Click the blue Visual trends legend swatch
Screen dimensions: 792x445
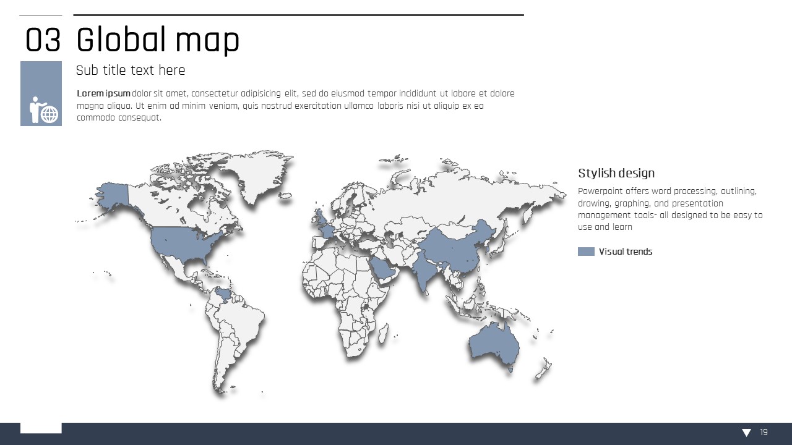586,252
